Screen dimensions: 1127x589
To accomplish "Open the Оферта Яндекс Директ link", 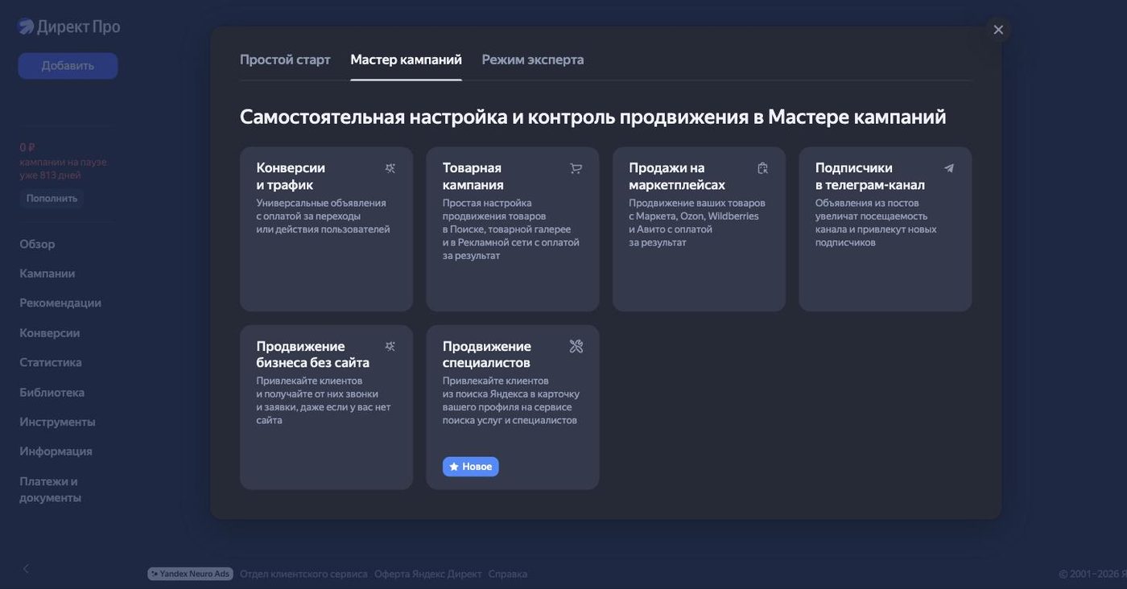I will 428,574.
